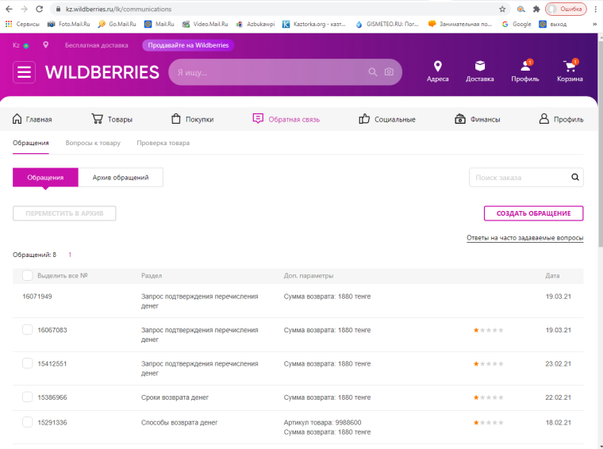Viewport: 603px width, 449px height.
Task: Open Обратная связь menu item
Action: (286, 119)
